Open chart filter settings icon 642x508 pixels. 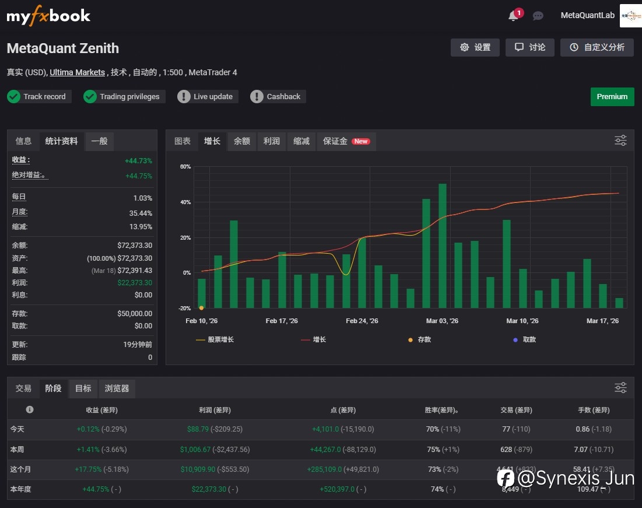click(x=620, y=141)
